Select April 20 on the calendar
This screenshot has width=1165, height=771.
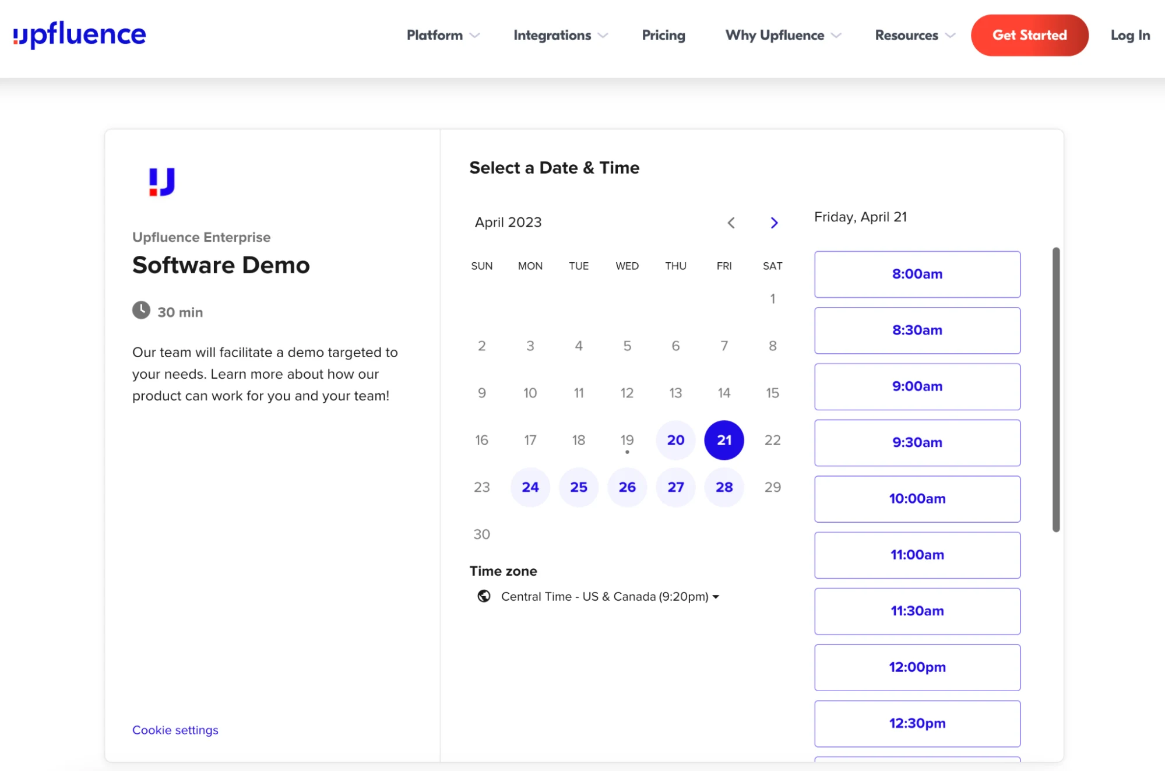click(675, 440)
